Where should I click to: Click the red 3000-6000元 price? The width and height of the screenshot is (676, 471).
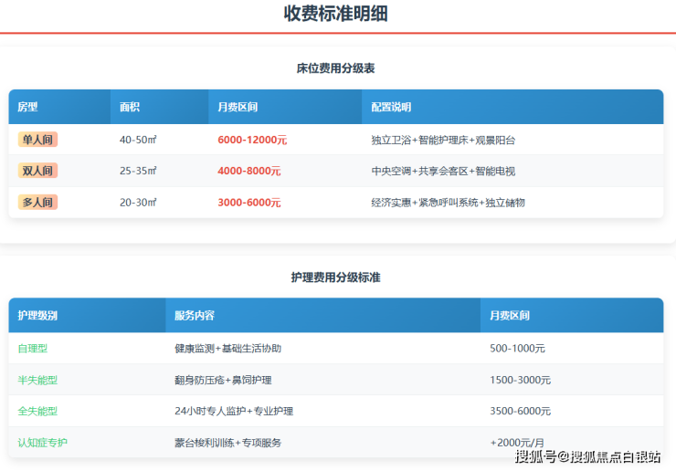249,203
